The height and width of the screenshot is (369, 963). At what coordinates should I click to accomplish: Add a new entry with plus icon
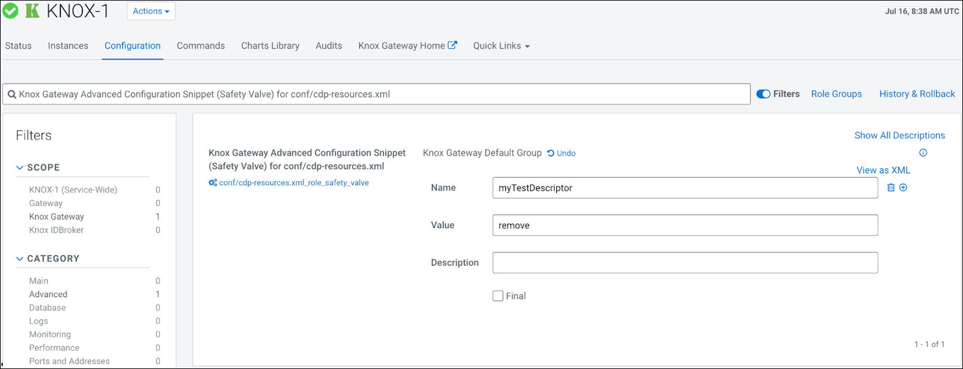(903, 188)
